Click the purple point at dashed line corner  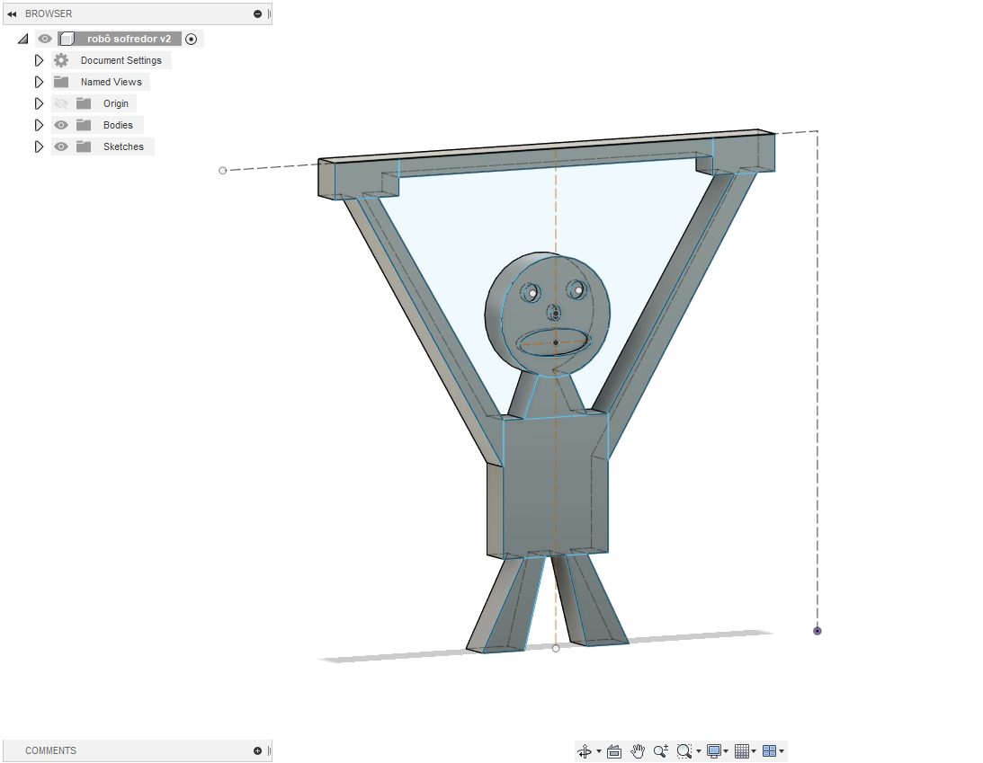pyautogui.click(x=818, y=631)
